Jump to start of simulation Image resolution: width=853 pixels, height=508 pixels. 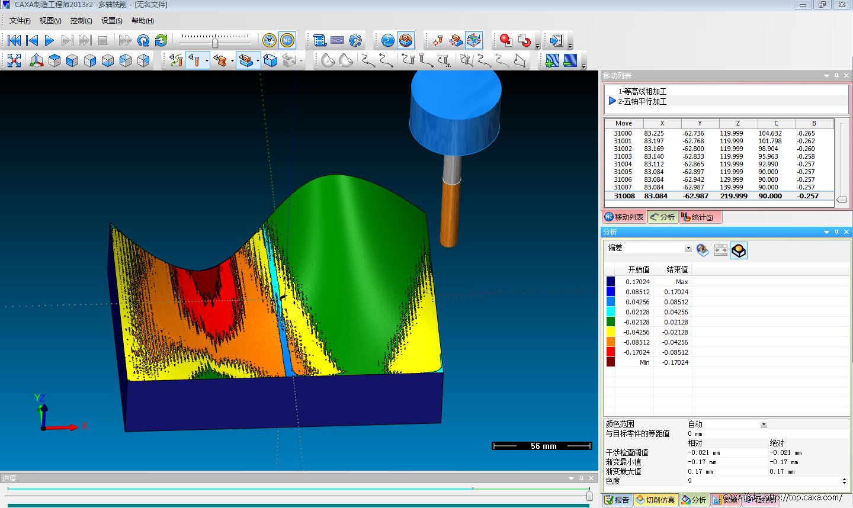[x=14, y=40]
